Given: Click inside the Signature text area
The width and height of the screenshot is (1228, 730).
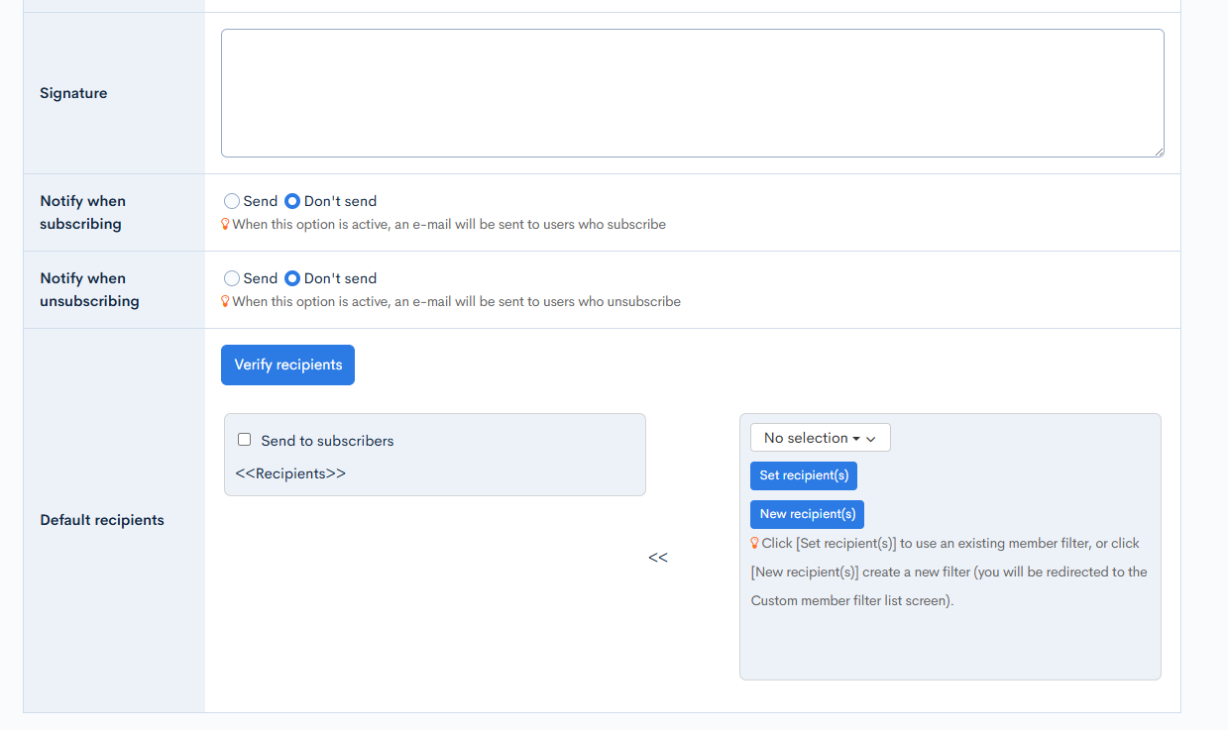Looking at the screenshot, I should (692, 93).
